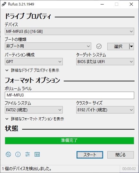Screen dimensions: 139x173
Task: Open the settings sliders icon
Action: [28, 154]
